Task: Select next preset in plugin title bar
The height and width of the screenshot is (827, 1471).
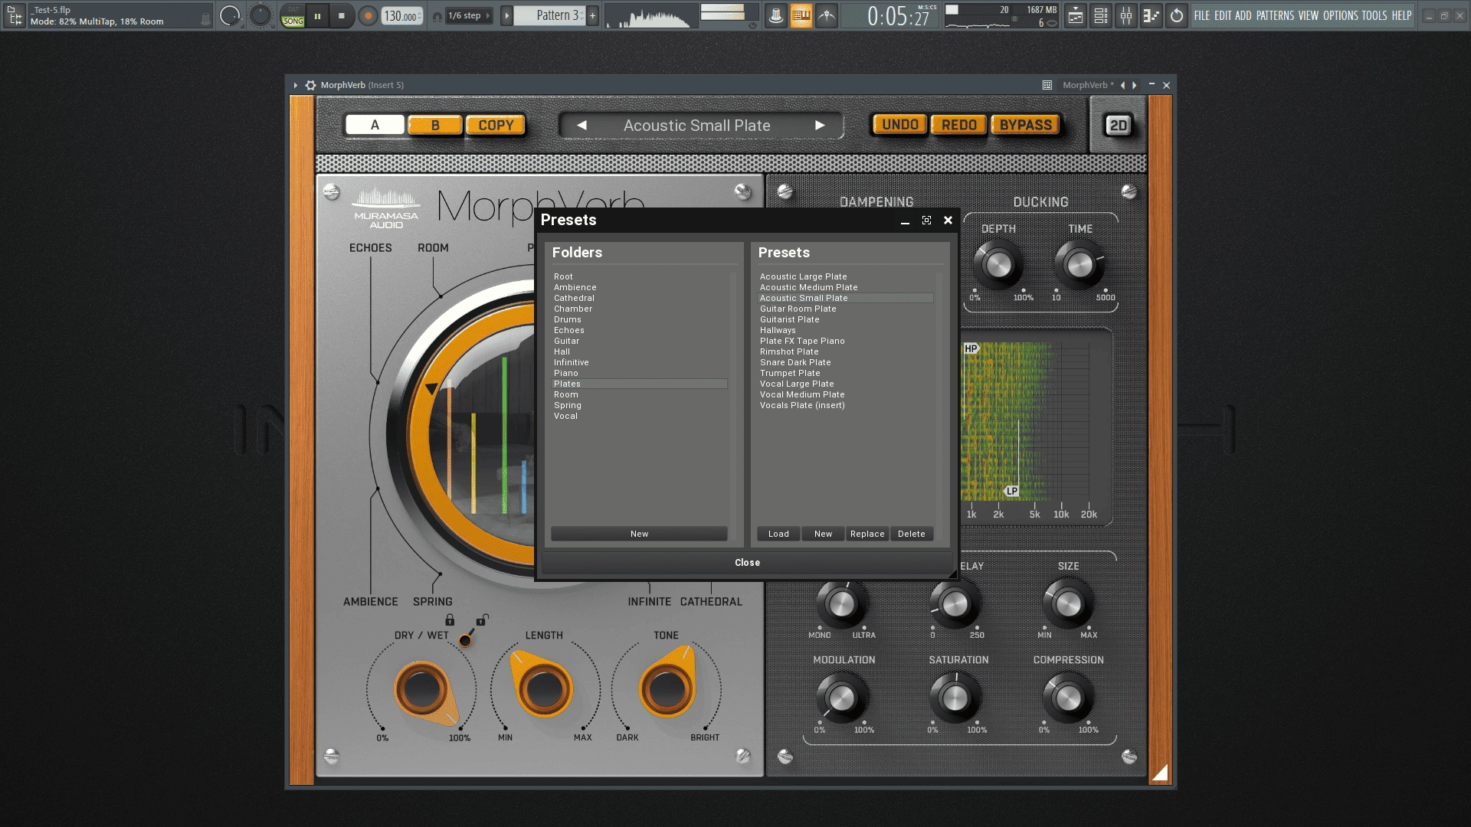Action: (1135, 85)
